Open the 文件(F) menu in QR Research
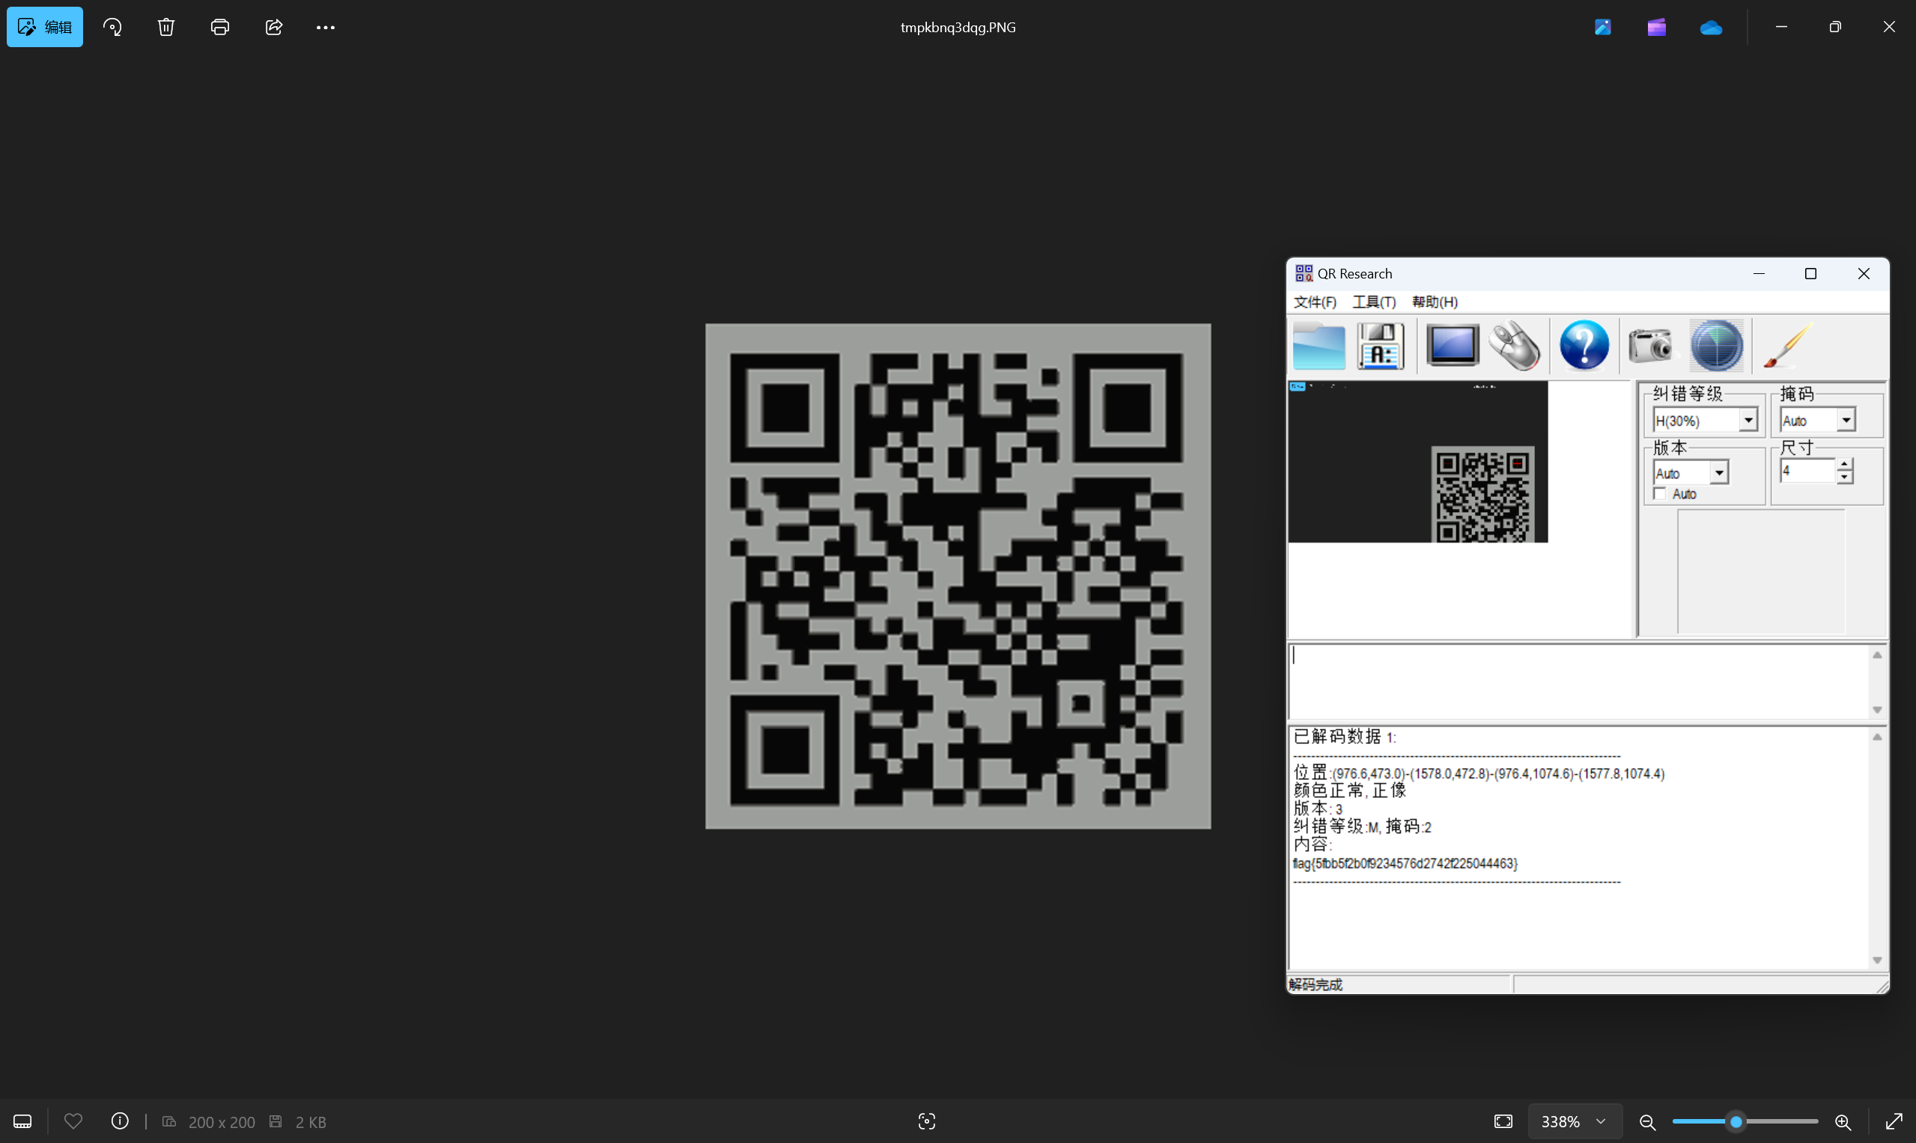Viewport: 1916px width, 1143px height. point(1315,302)
